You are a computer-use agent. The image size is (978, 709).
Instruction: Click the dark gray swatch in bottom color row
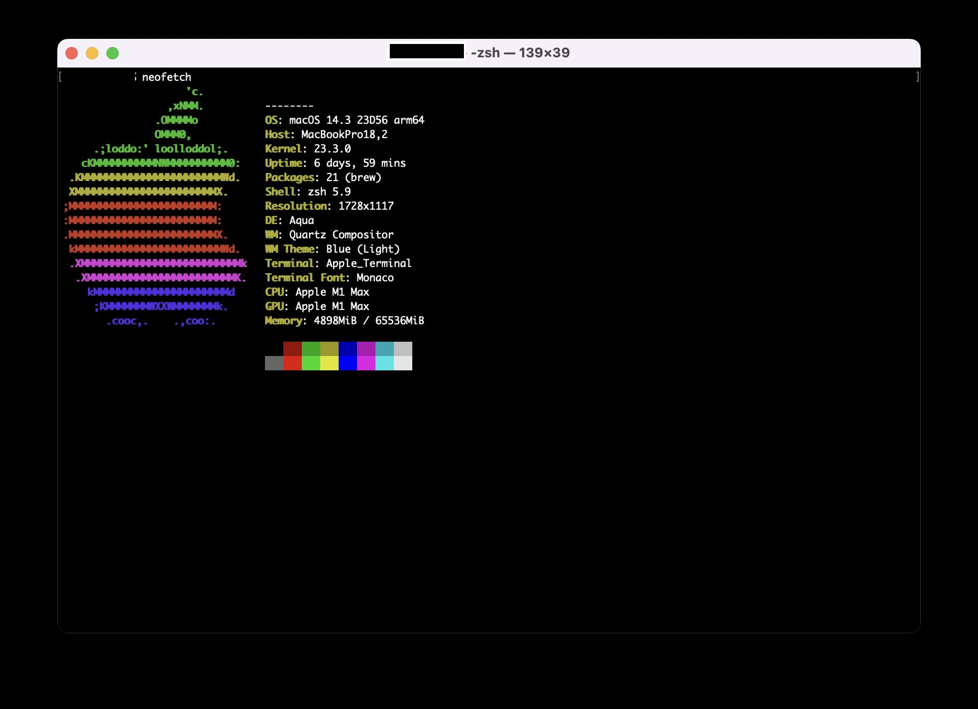pyautogui.click(x=274, y=363)
